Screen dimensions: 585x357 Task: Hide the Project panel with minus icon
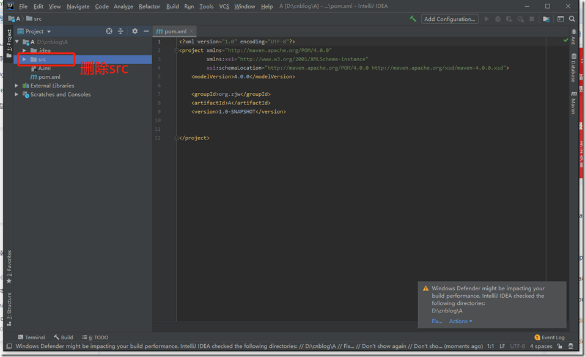pyautogui.click(x=146, y=31)
